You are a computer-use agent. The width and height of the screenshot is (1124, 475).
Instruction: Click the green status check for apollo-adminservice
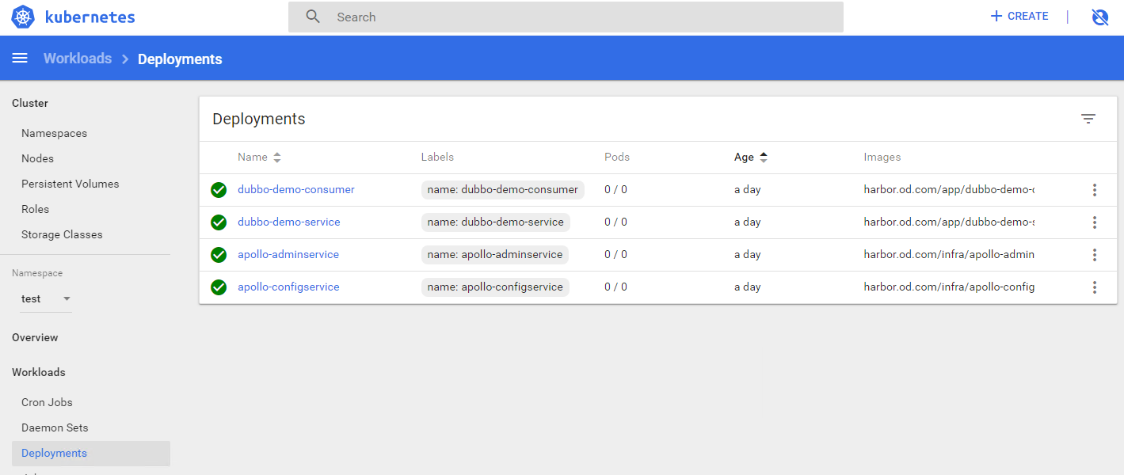click(219, 255)
